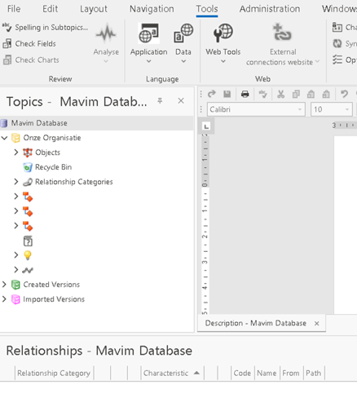Click the spell check toolbar icon
Image resolution: width=357 pixels, height=411 pixels.
pyautogui.click(x=262, y=94)
